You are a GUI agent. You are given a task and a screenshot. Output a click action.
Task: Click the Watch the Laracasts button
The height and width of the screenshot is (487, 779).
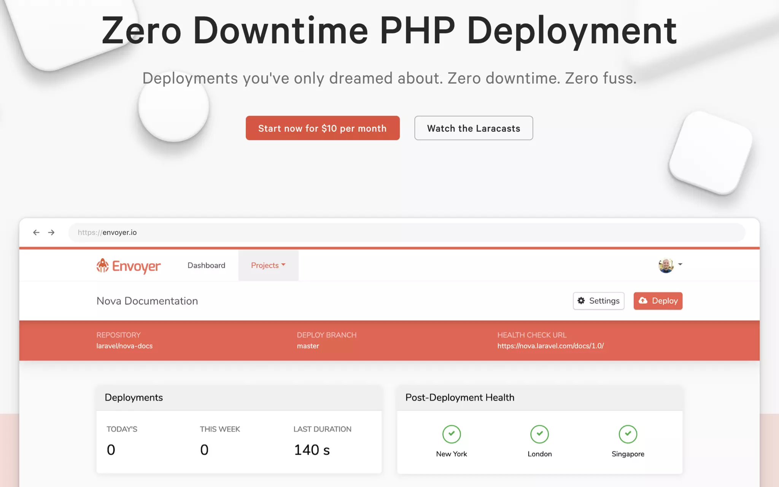[x=474, y=128]
